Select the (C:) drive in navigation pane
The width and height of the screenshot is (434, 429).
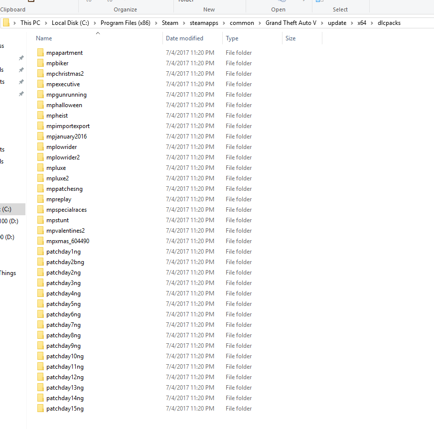(x=12, y=209)
